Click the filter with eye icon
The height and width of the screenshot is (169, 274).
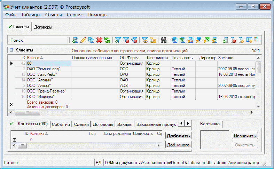(145, 40)
